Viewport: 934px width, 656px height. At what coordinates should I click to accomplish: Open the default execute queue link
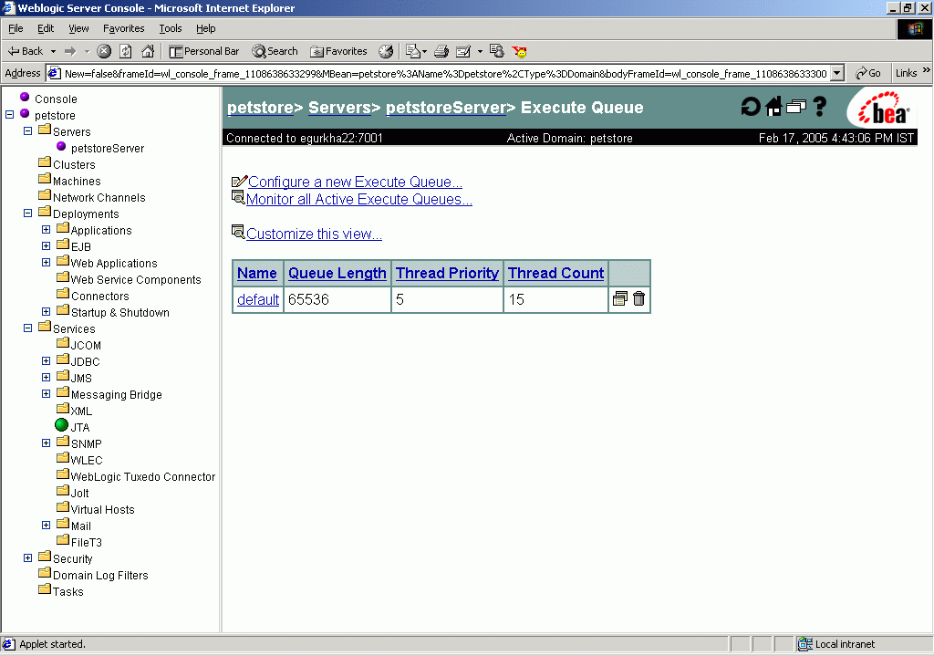[258, 299]
